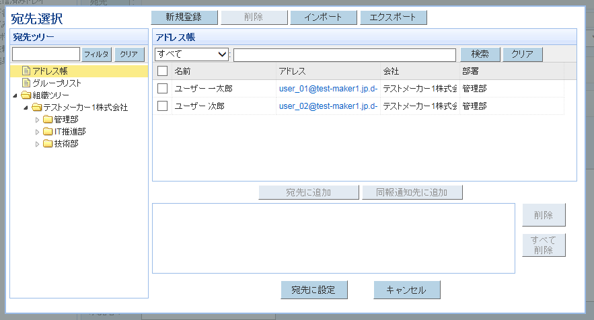This screenshot has height=320, width=594.
Task: Check the box for ユーザー 一太郎
Action: 162,88
